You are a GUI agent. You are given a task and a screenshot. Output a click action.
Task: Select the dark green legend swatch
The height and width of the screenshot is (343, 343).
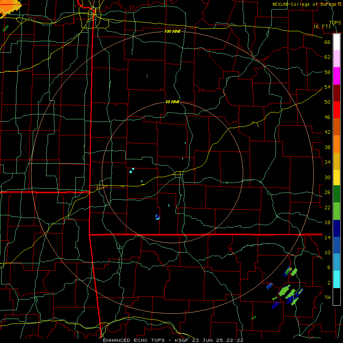[337, 194]
